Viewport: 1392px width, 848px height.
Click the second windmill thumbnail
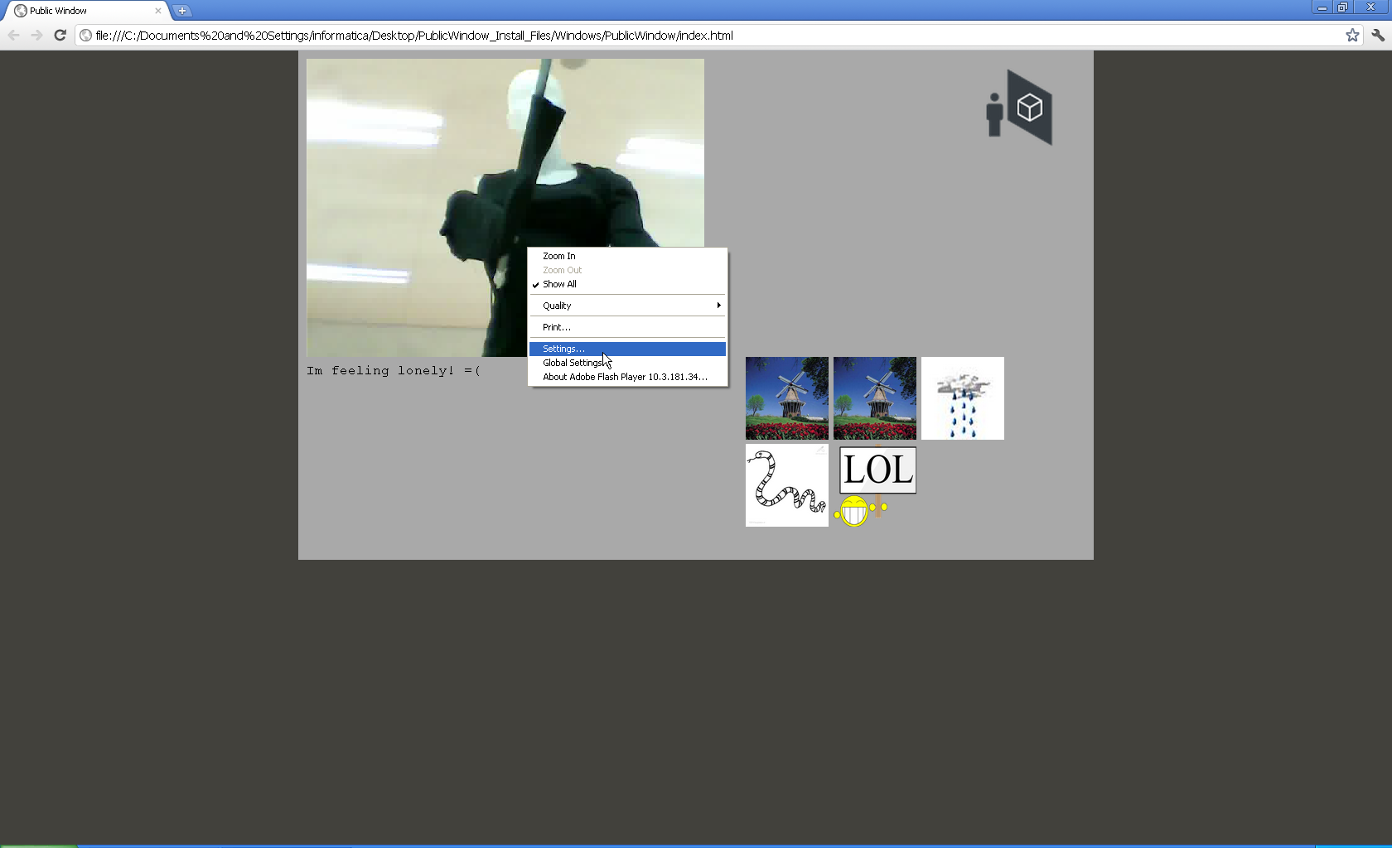pyautogui.click(x=875, y=398)
